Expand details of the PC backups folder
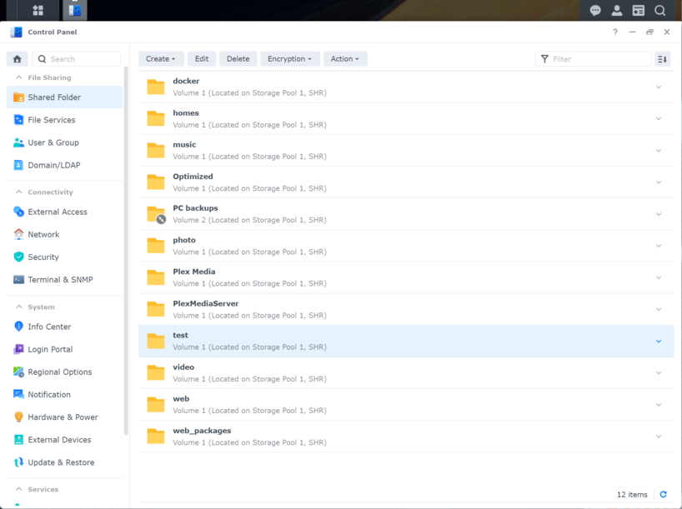 pos(659,214)
